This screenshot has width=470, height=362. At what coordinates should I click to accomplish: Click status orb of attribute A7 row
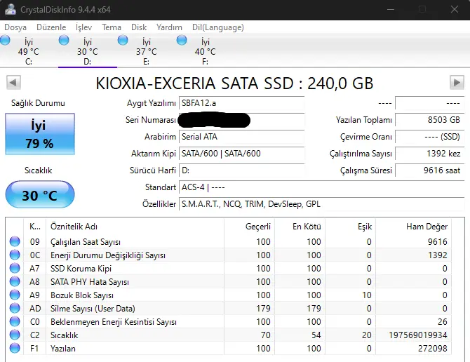click(15, 268)
